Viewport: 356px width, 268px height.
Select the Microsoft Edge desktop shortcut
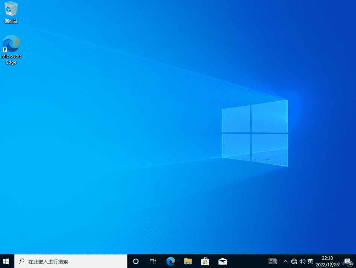11,44
